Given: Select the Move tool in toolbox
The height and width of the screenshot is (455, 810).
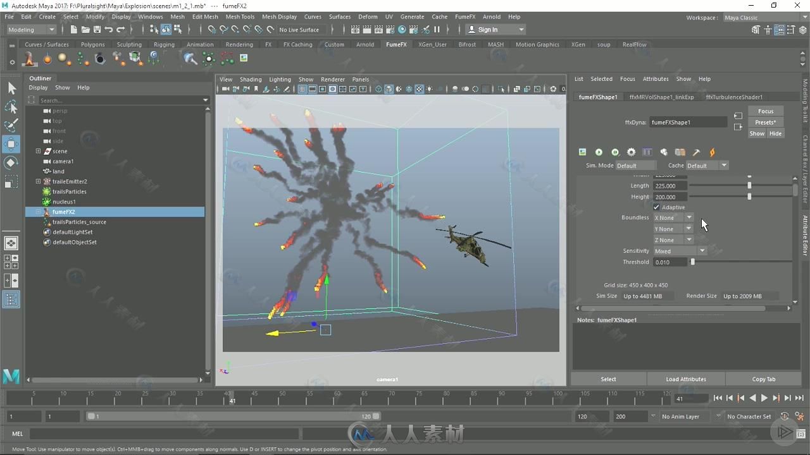Looking at the screenshot, I should pyautogui.click(x=11, y=144).
